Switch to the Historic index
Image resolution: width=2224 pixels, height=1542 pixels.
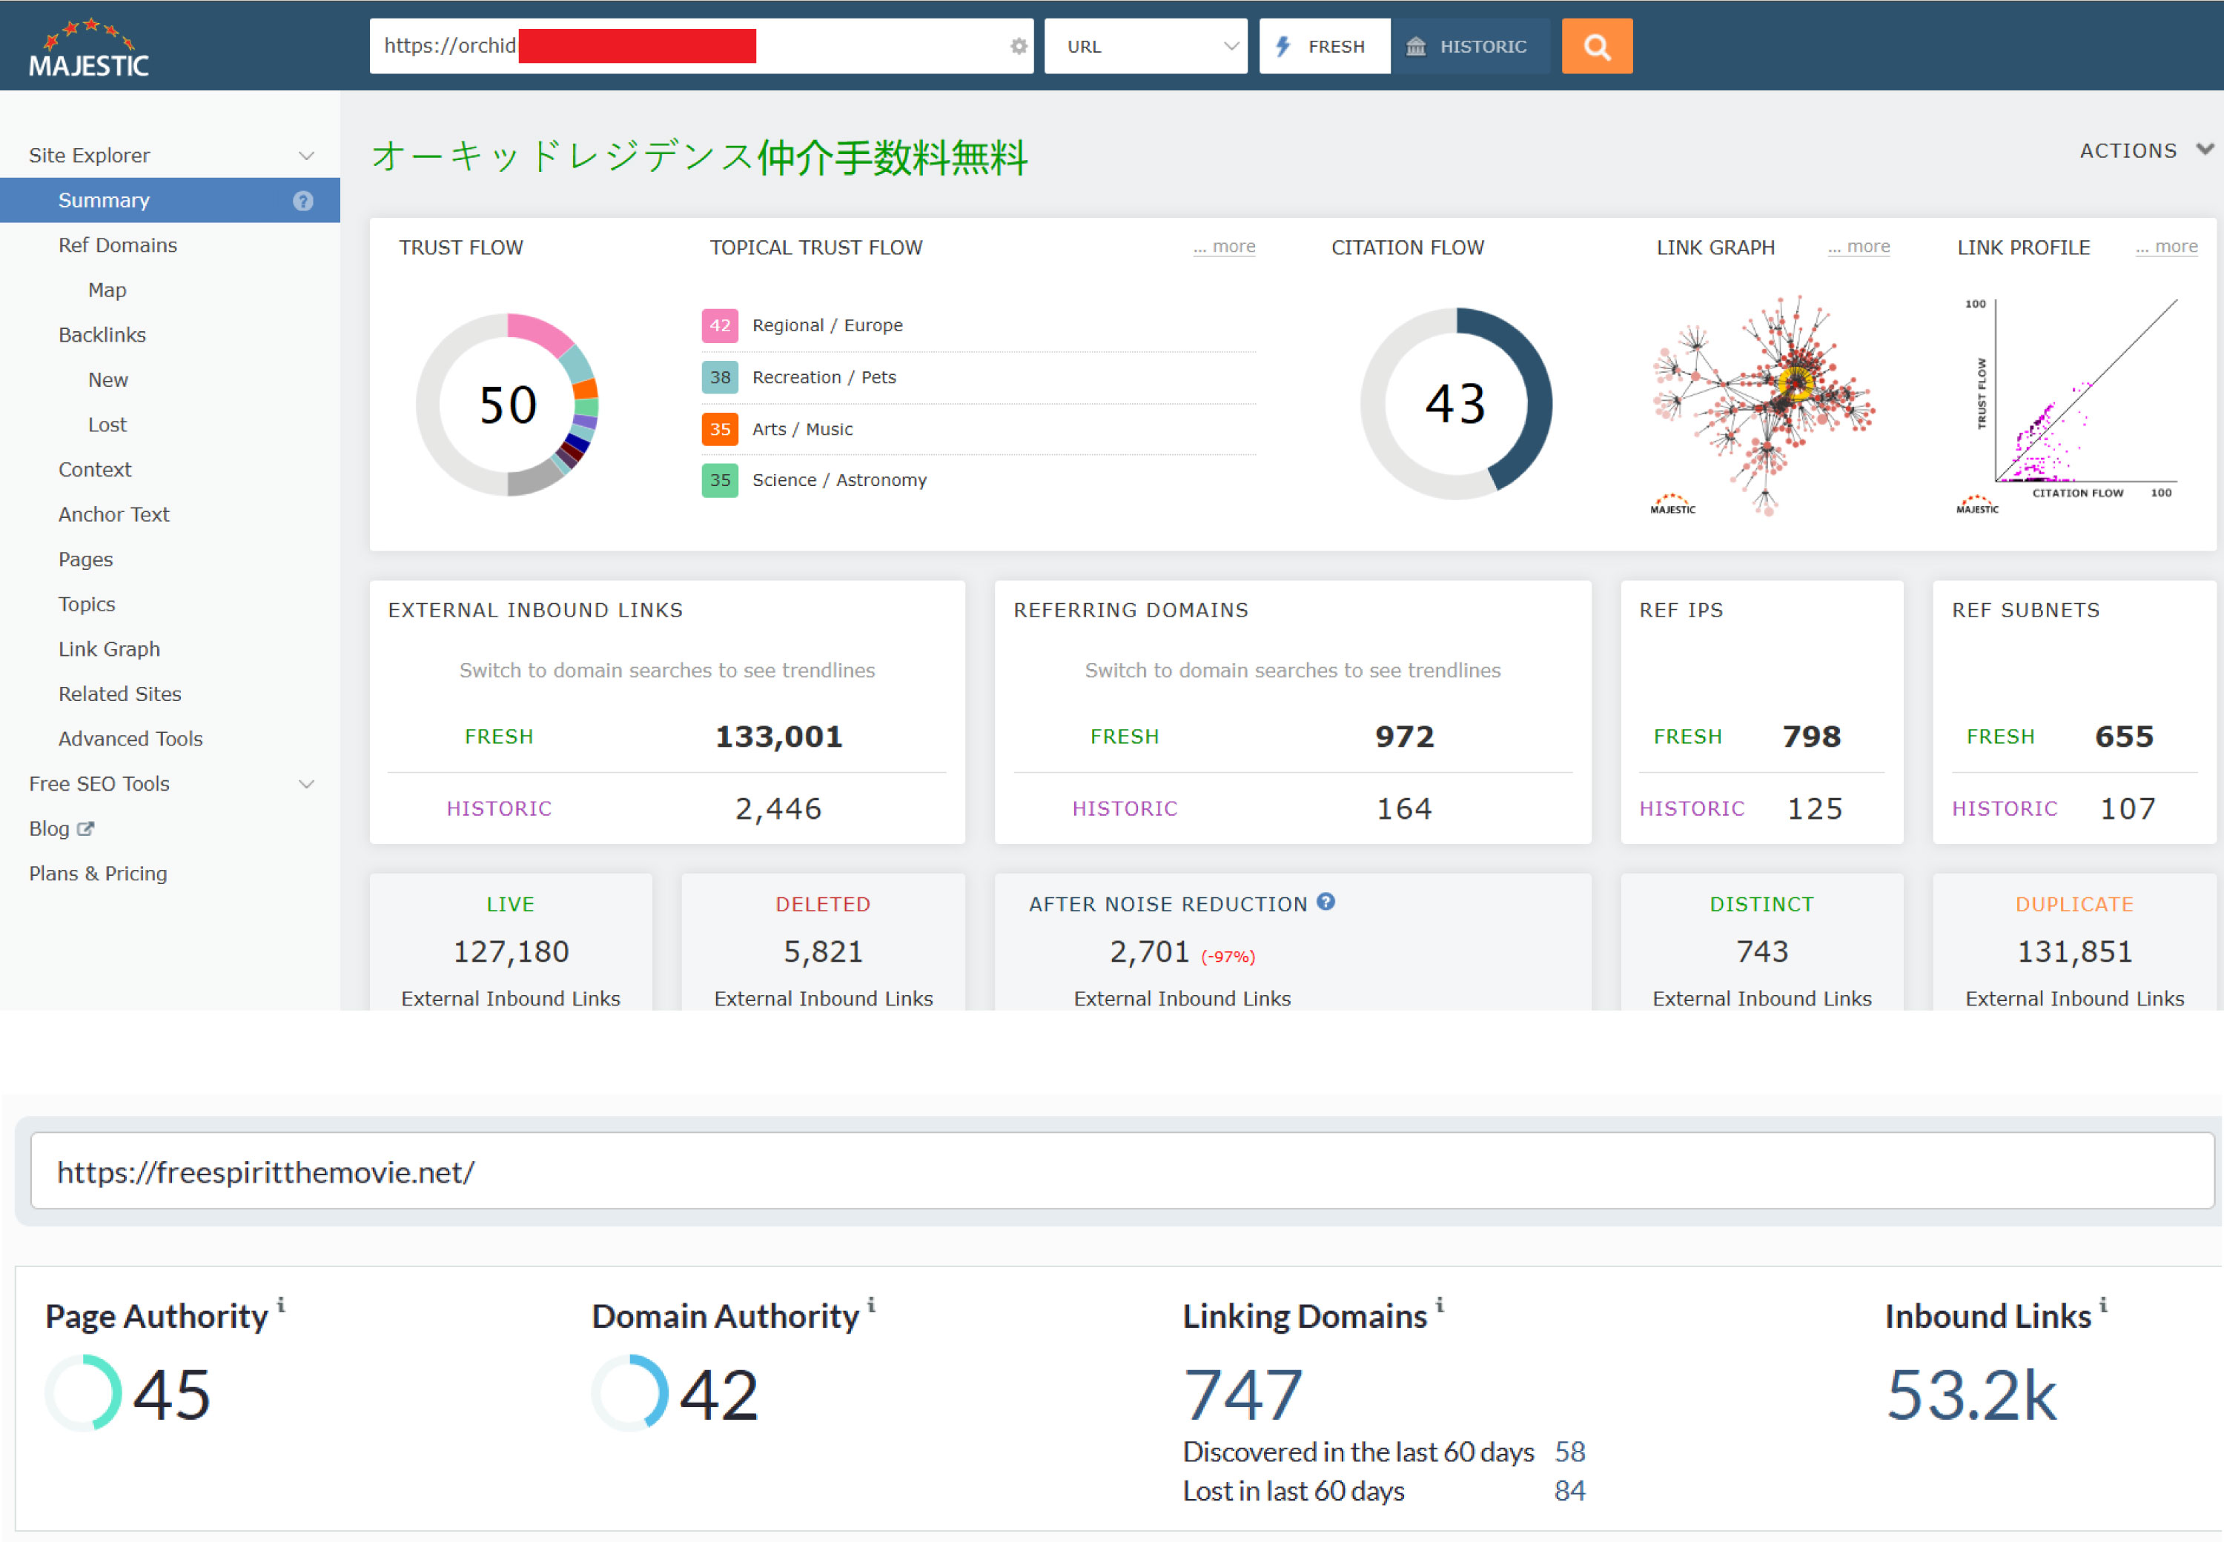point(1470,47)
